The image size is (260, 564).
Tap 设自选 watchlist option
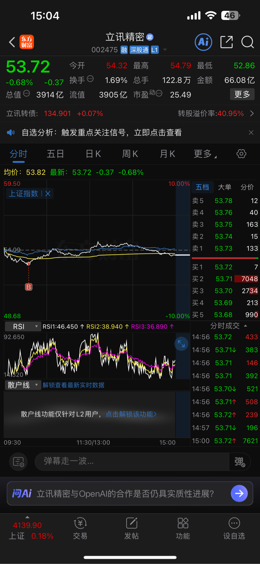tap(234, 529)
